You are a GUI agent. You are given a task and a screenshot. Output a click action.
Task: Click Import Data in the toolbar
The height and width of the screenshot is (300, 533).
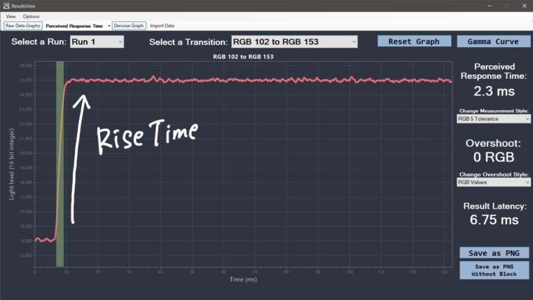[x=162, y=26]
